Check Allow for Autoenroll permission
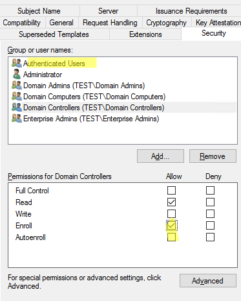The width and height of the screenshot is (241, 301). [x=171, y=237]
